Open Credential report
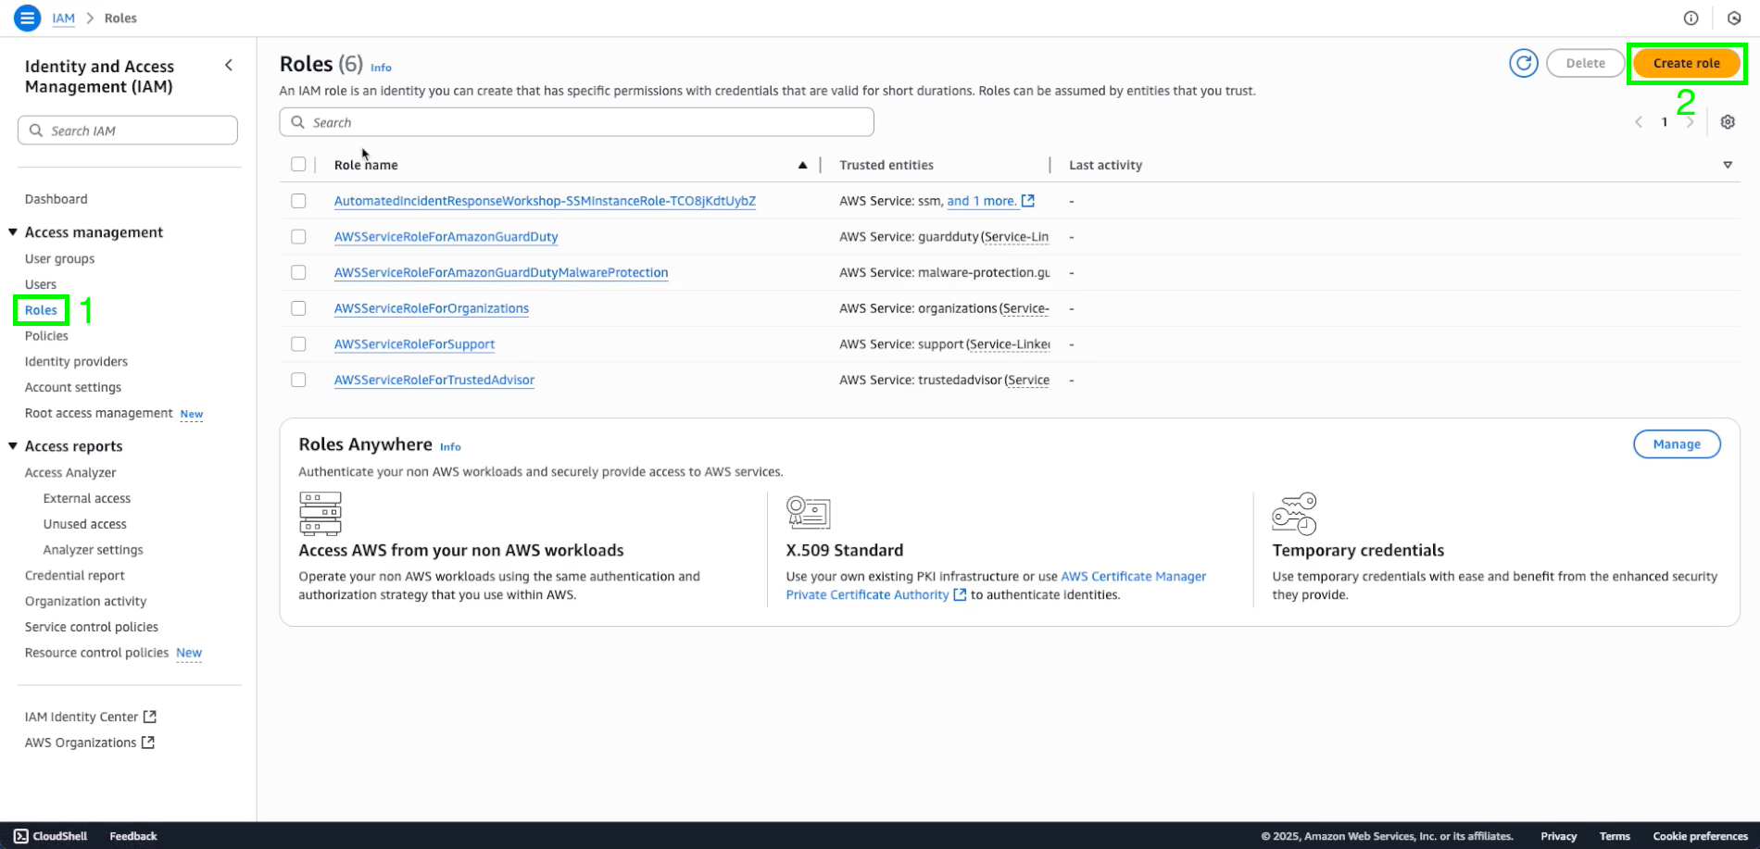This screenshot has width=1760, height=849. tap(75, 575)
